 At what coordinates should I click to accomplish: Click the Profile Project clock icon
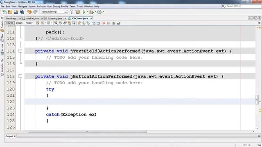click(x=99, y=12)
